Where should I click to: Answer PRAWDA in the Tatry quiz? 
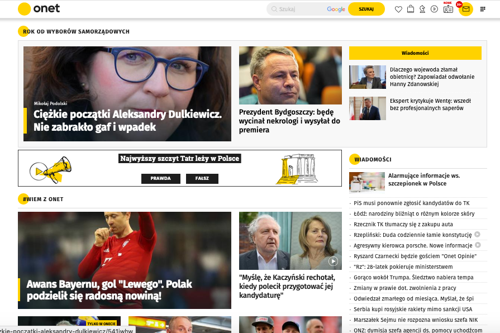tap(161, 179)
